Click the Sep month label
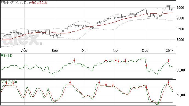Viewport: 189px width, 106px height. (55, 50)
